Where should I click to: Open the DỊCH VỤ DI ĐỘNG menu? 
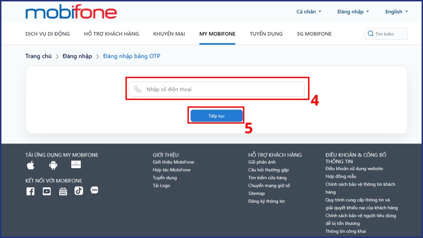[x=48, y=34]
